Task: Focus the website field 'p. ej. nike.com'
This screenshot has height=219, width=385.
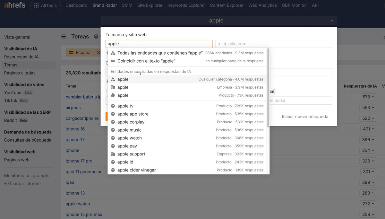Action: click(274, 44)
